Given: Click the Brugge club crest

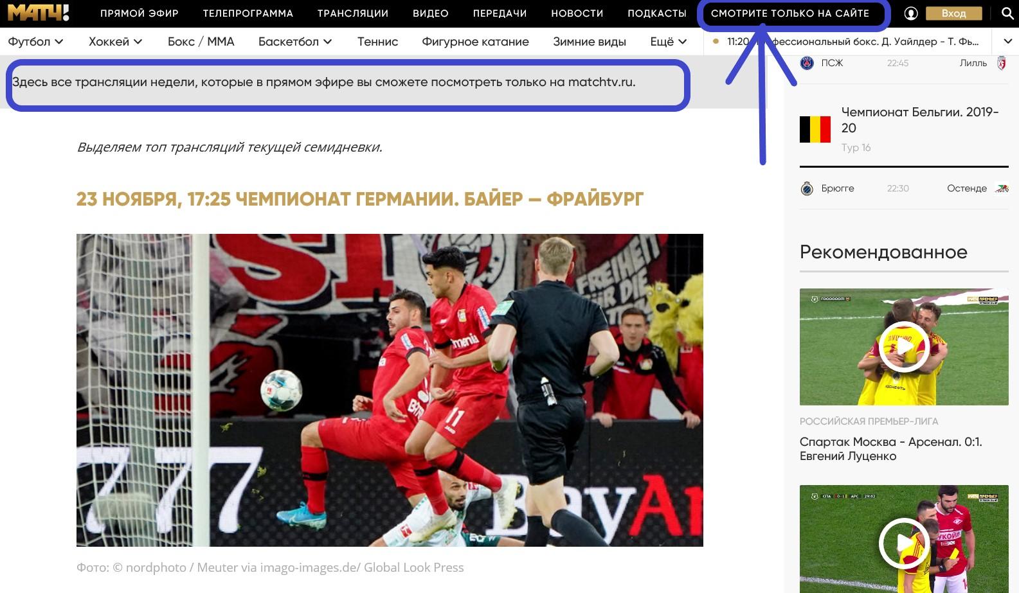Looking at the screenshot, I should (807, 188).
